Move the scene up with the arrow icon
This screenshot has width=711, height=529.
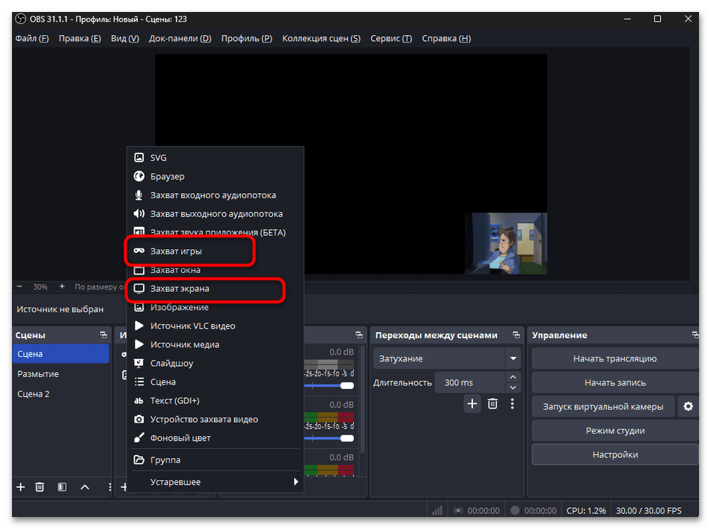[85, 487]
